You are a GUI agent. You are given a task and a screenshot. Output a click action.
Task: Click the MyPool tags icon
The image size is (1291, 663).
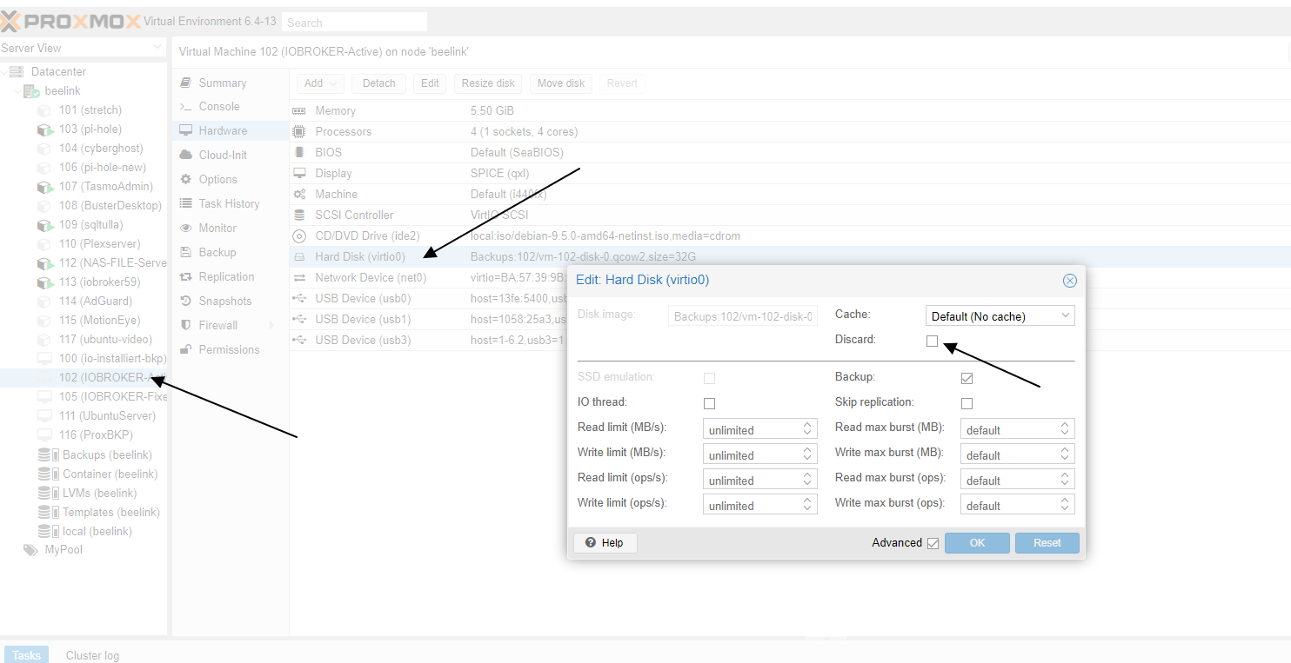coord(30,550)
